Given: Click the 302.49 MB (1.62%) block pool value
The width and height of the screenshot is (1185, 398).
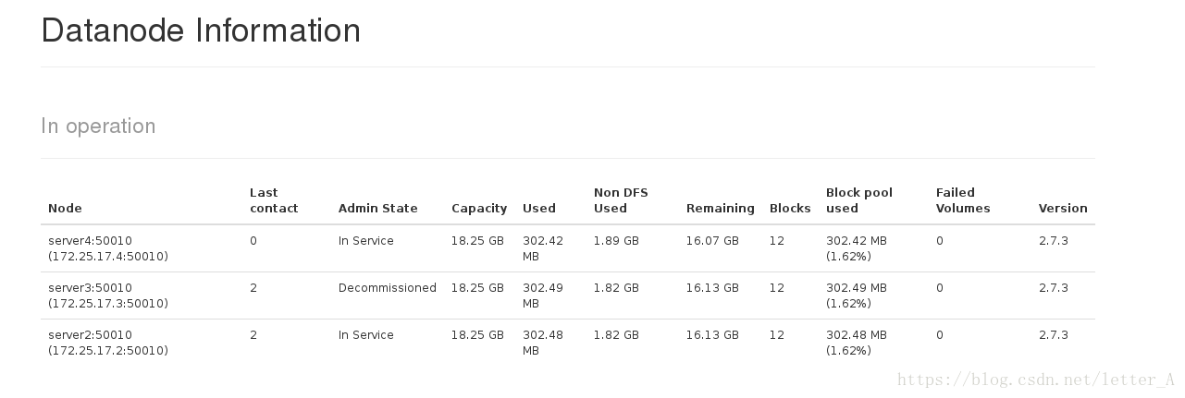Looking at the screenshot, I should pyautogui.click(x=856, y=295).
